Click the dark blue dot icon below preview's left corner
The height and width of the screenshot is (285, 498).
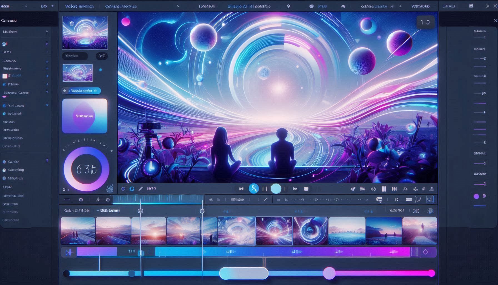(123, 189)
